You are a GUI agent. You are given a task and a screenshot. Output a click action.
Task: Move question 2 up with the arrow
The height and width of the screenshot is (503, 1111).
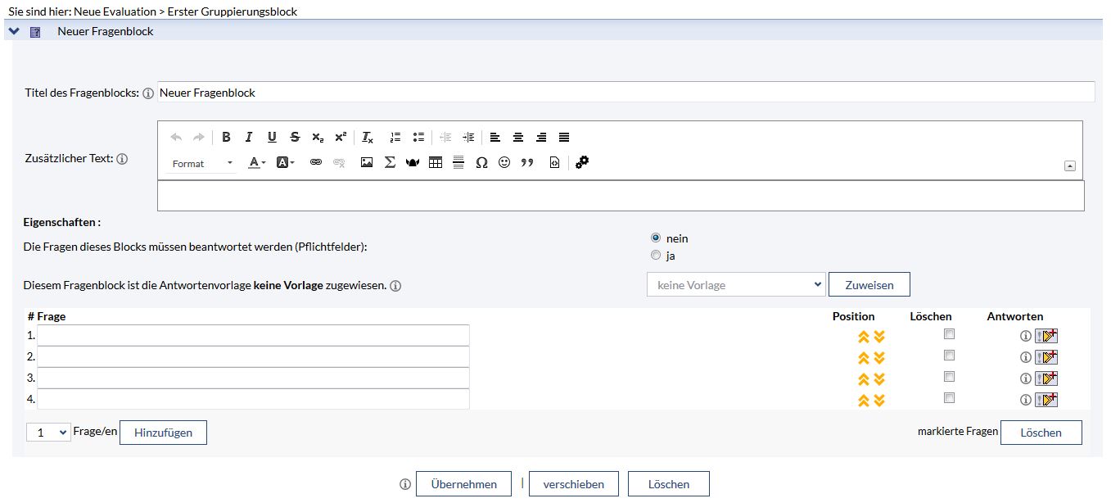[863, 358]
